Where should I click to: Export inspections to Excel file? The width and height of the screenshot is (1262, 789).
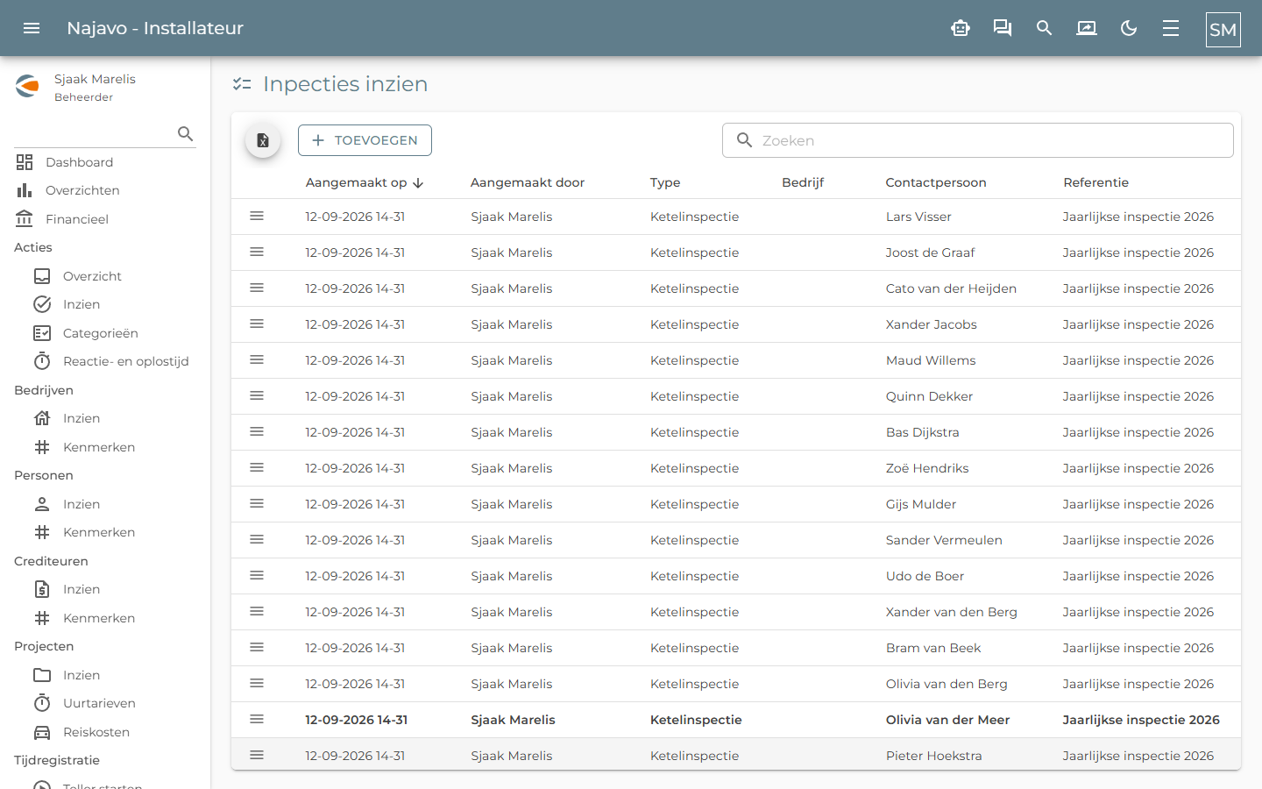(263, 140)
